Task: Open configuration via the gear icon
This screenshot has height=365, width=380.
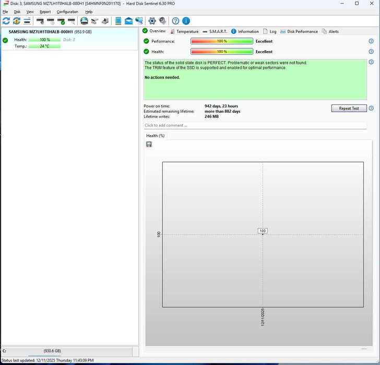Action: click(x=152, y=21)
